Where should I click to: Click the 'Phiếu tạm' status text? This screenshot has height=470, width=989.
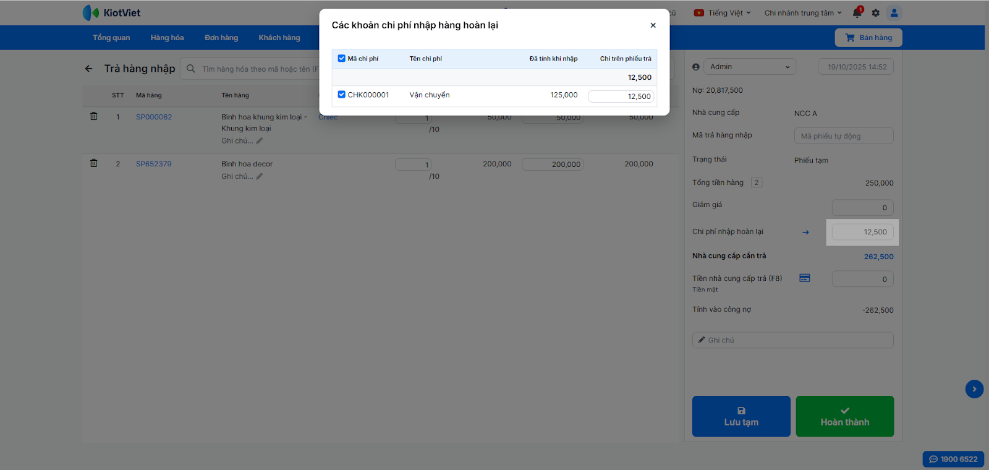[811, 160]
